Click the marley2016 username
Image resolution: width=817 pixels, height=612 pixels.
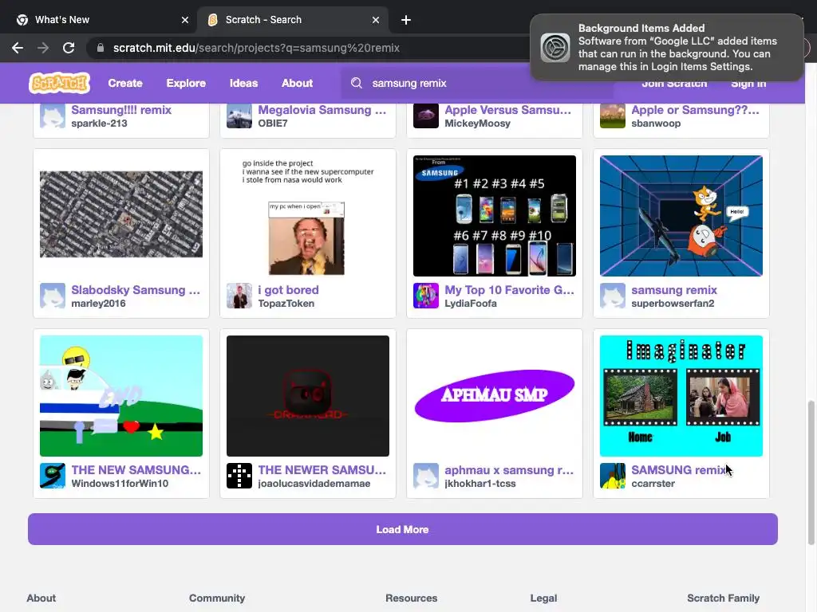[x=98, y=304]
